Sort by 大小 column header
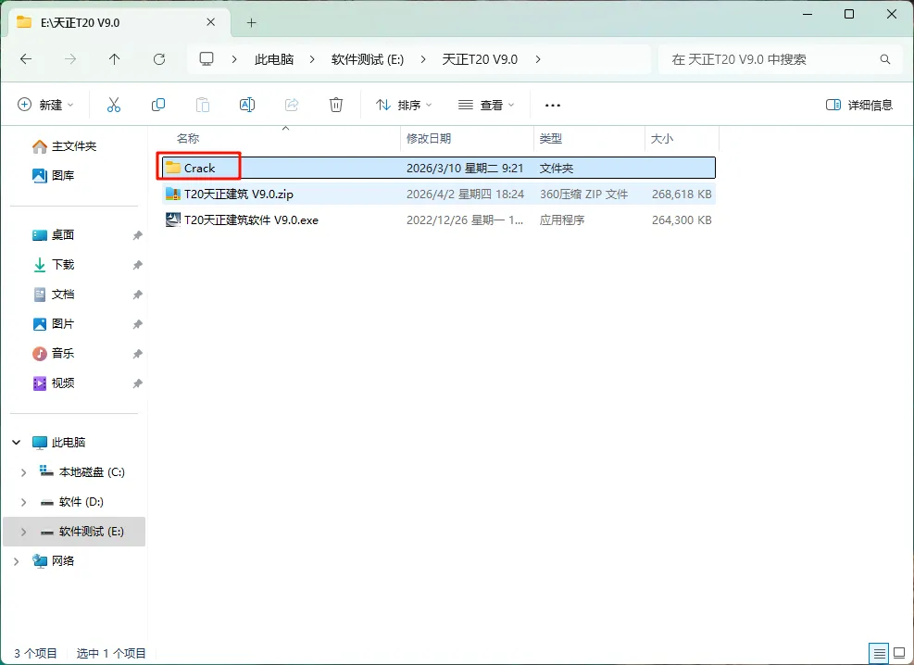The width and height of the screenshot is (914, 665). tap(661, 139)
